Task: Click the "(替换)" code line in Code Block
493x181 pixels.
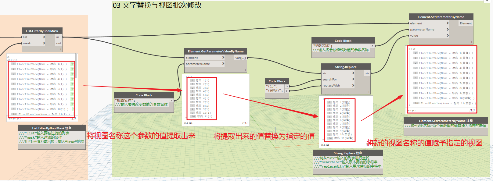Action: pos(275,90)
